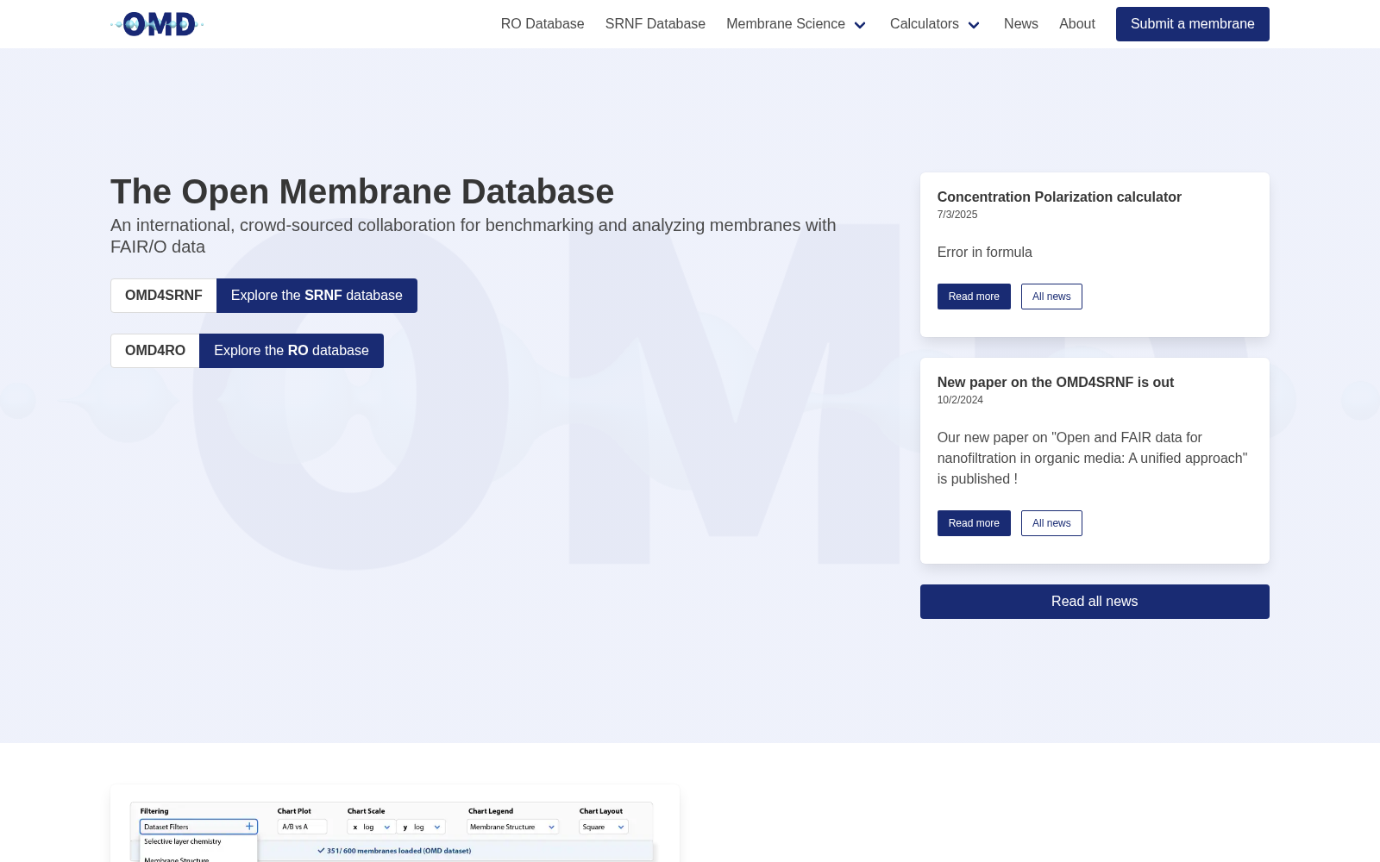Click the 10/2/2024 news date
Screen dimensions: 1380x862
[960, 400]
